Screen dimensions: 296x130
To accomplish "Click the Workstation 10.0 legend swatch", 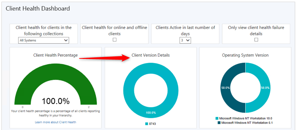I will click(x=217, y=118).
